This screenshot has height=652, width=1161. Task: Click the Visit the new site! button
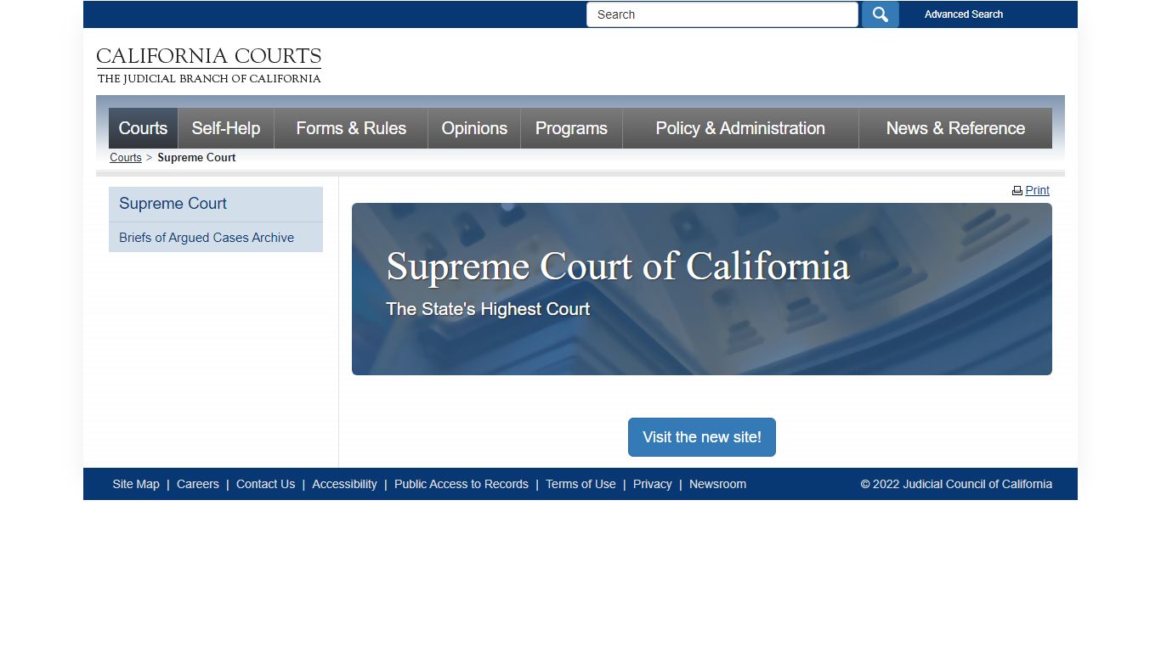click(702, 437)
